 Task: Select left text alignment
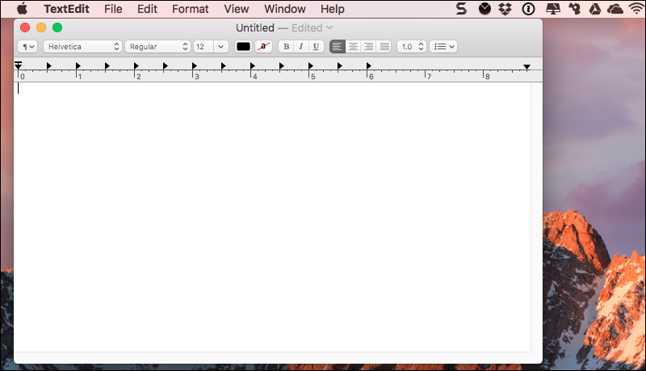(x=338, y=47)
